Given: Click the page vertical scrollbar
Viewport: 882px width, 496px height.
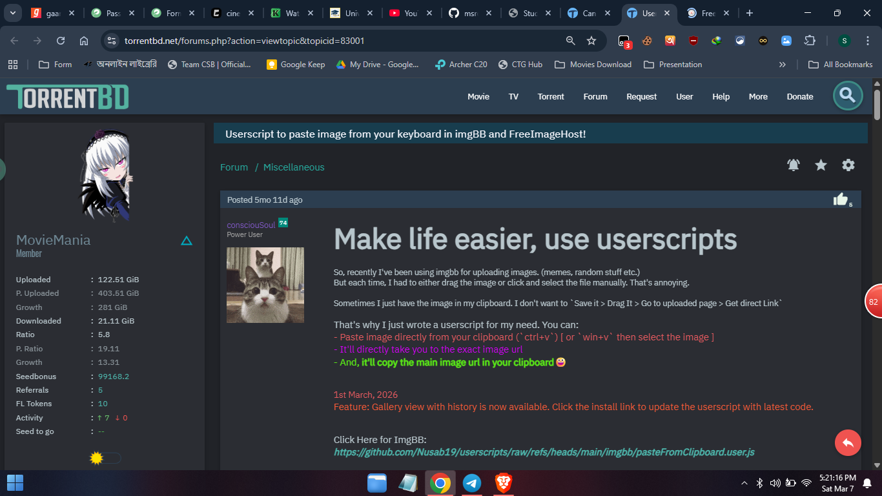Looking at the screenshot, I should (x=877, y=105).
